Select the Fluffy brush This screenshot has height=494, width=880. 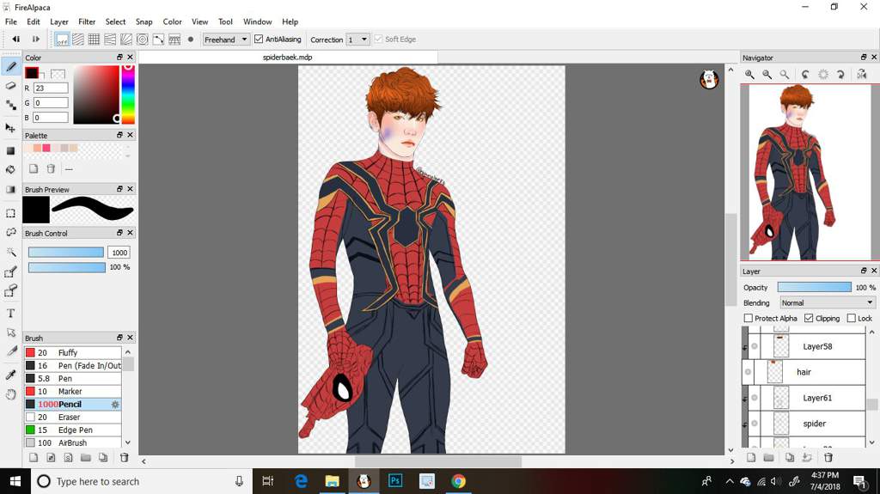(72, 352)
